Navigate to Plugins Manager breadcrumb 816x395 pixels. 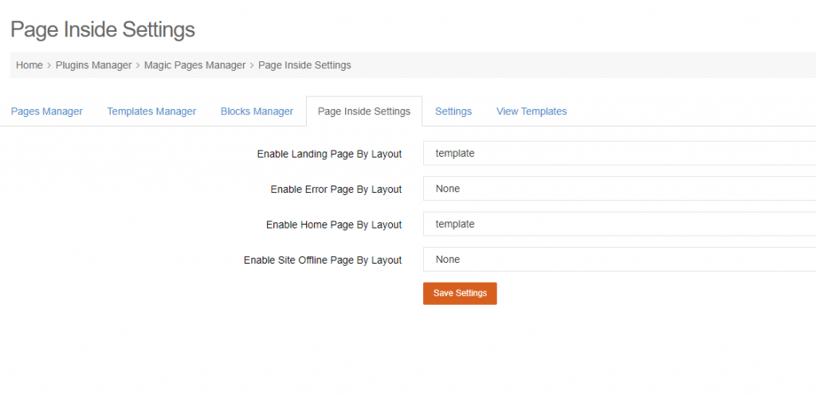point(94,65)
